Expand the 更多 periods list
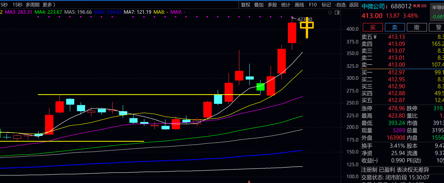The width and height of the screenshot is (444, 183). (x=49, y=5)
